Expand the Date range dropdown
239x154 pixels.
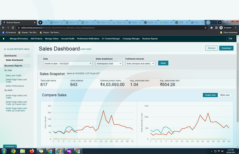[68, 64]
